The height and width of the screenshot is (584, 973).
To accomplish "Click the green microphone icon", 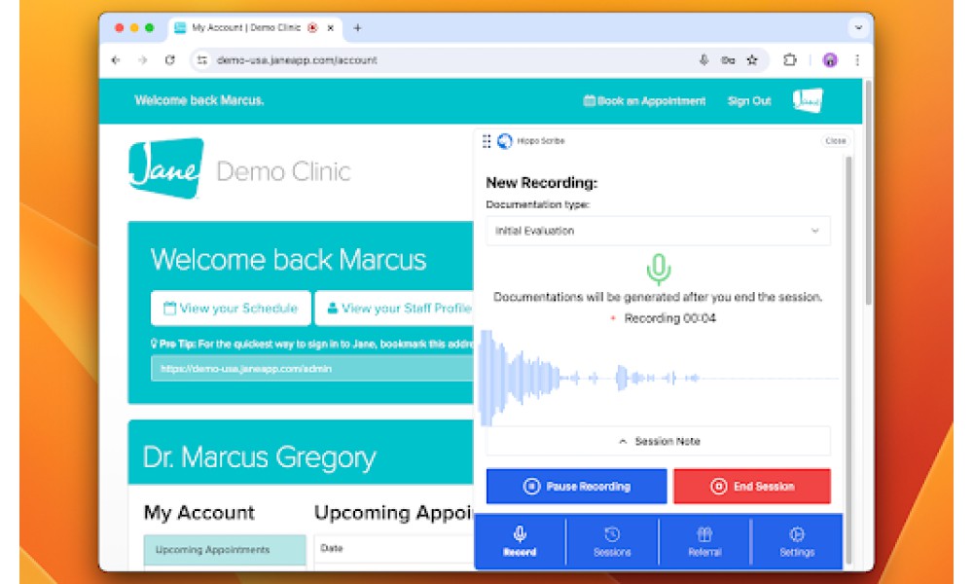I will click(659, 269).
